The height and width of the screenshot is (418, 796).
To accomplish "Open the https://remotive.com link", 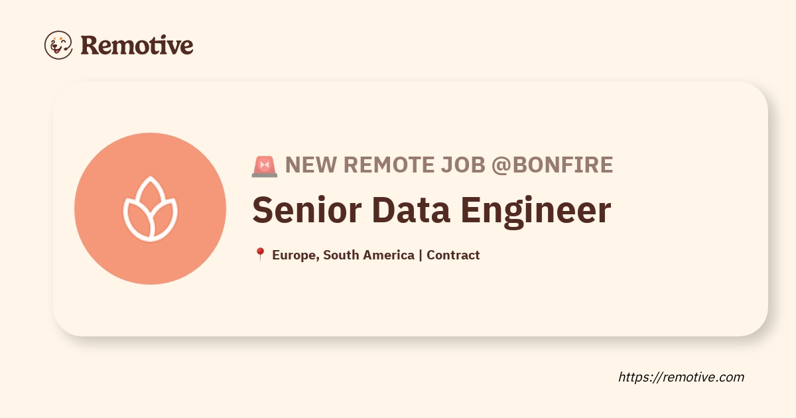I will tap(681, 377).
